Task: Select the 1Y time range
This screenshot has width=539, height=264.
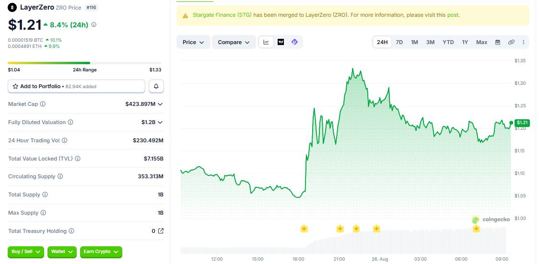Action: tap(465, 42)
